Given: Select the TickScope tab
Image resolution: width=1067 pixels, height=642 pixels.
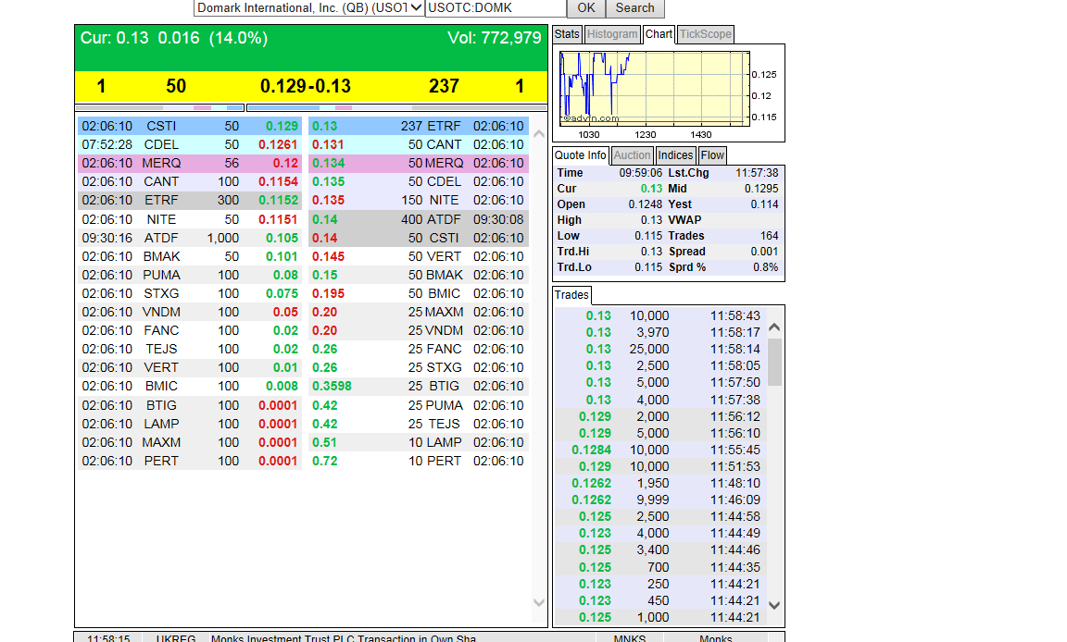Looking at the screenshot, I should tap(705, 34).
